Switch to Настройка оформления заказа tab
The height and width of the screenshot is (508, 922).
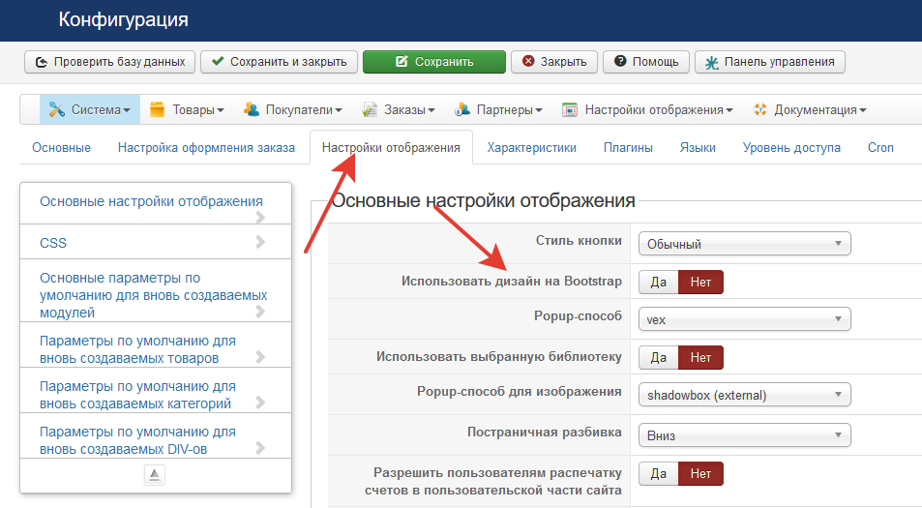206,148
